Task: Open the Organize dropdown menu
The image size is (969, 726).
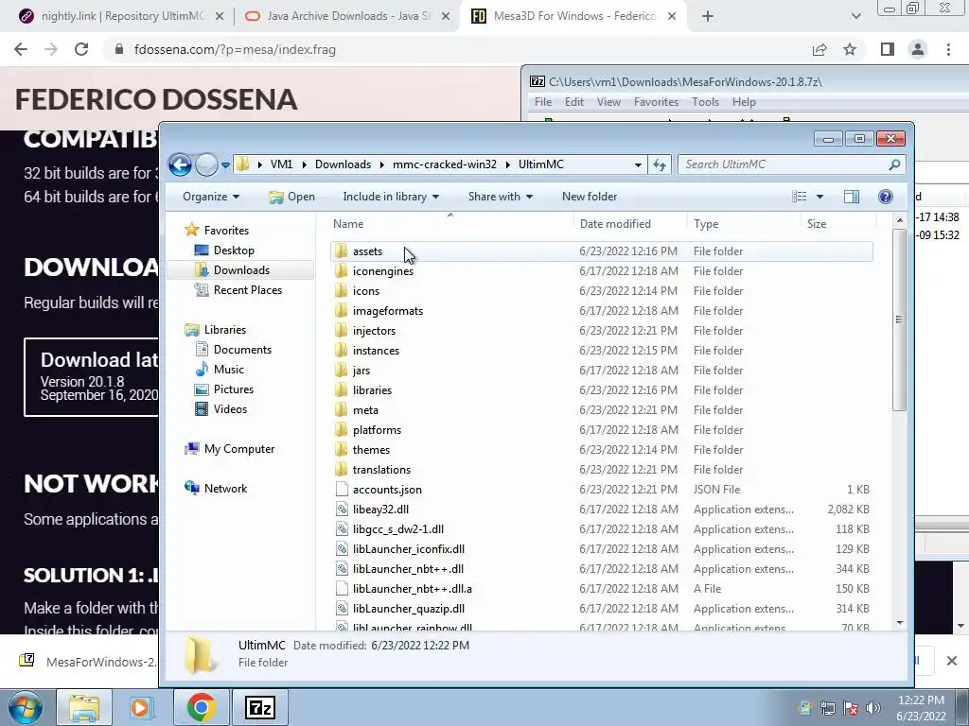Action: (x=211, y=197)
